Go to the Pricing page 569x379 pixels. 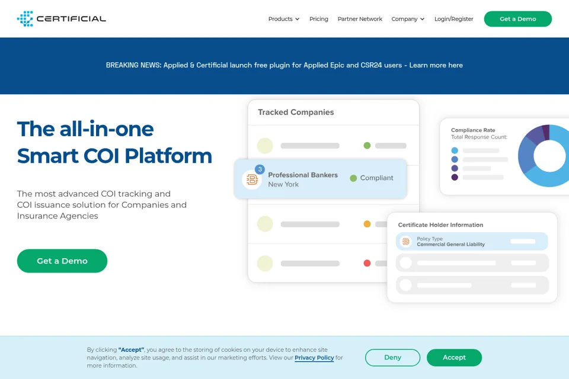point(319,19)
